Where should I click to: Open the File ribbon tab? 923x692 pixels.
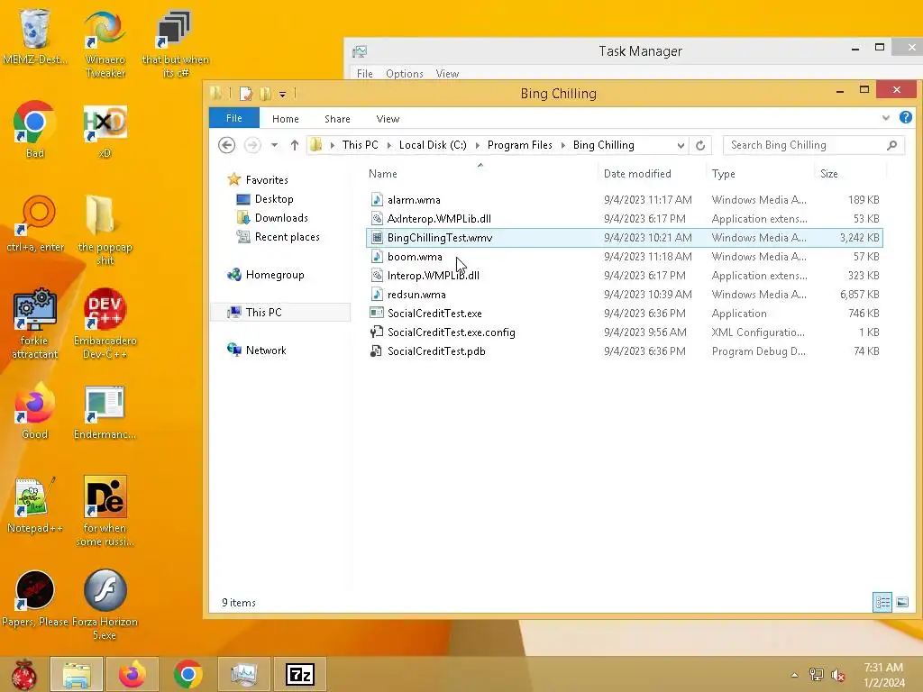(233, 118)
